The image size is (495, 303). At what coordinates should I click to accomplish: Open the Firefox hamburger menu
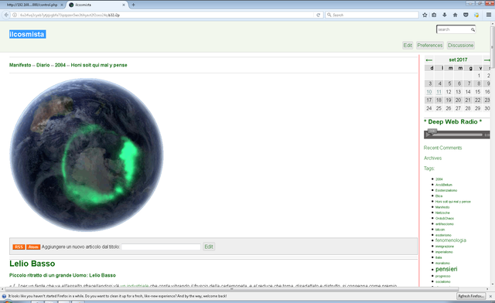(x=489, y=15)
